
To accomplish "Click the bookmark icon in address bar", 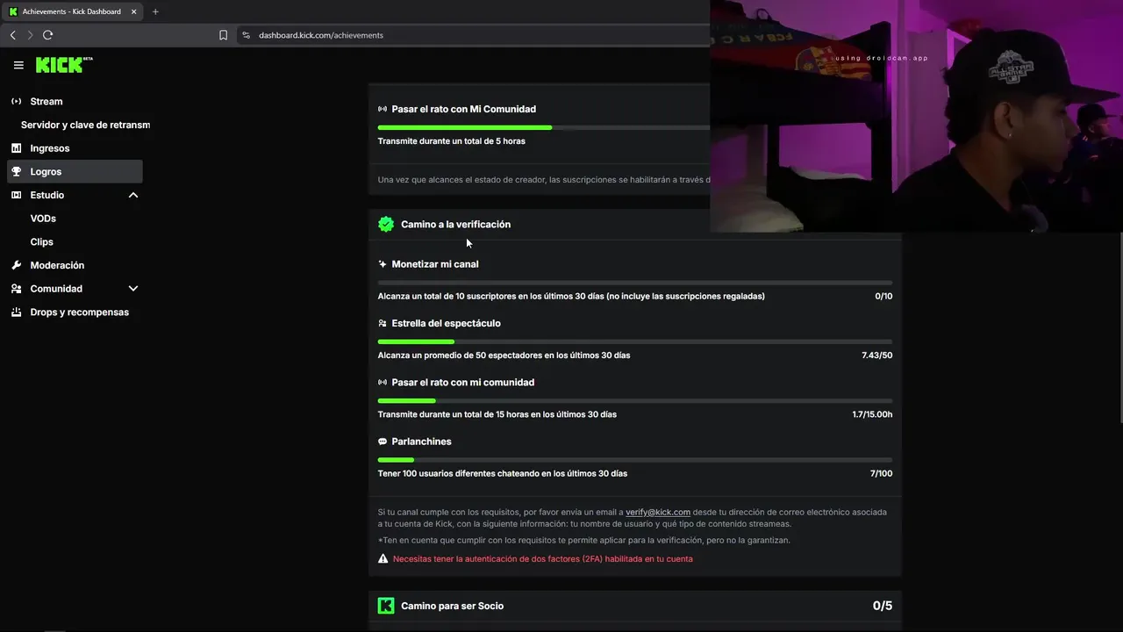I will click(x=223, y=35).
